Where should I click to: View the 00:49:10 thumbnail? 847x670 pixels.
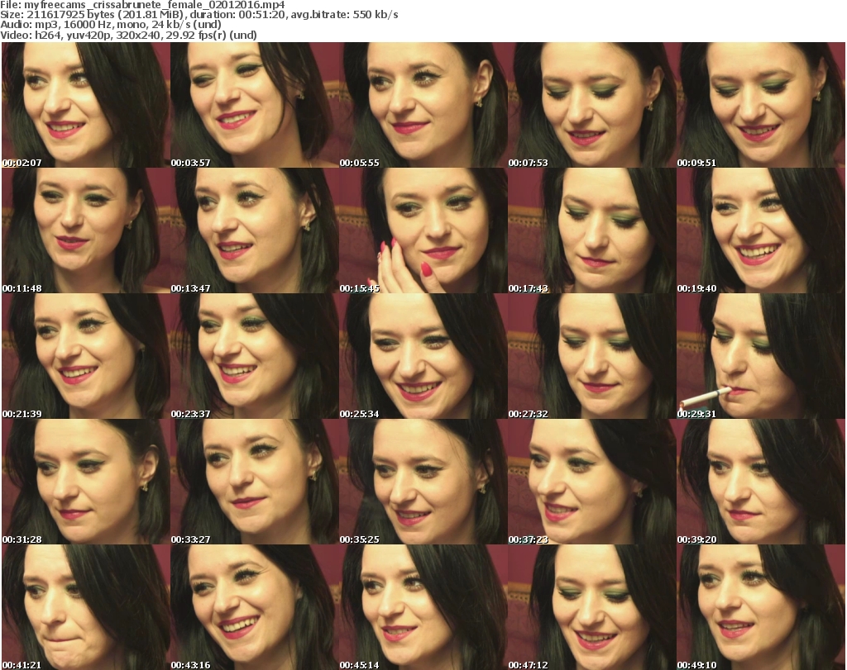[761, 607]
